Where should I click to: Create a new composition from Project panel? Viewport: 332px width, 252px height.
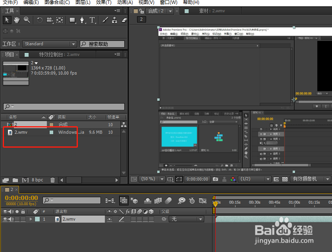click(x=25, y=180)
